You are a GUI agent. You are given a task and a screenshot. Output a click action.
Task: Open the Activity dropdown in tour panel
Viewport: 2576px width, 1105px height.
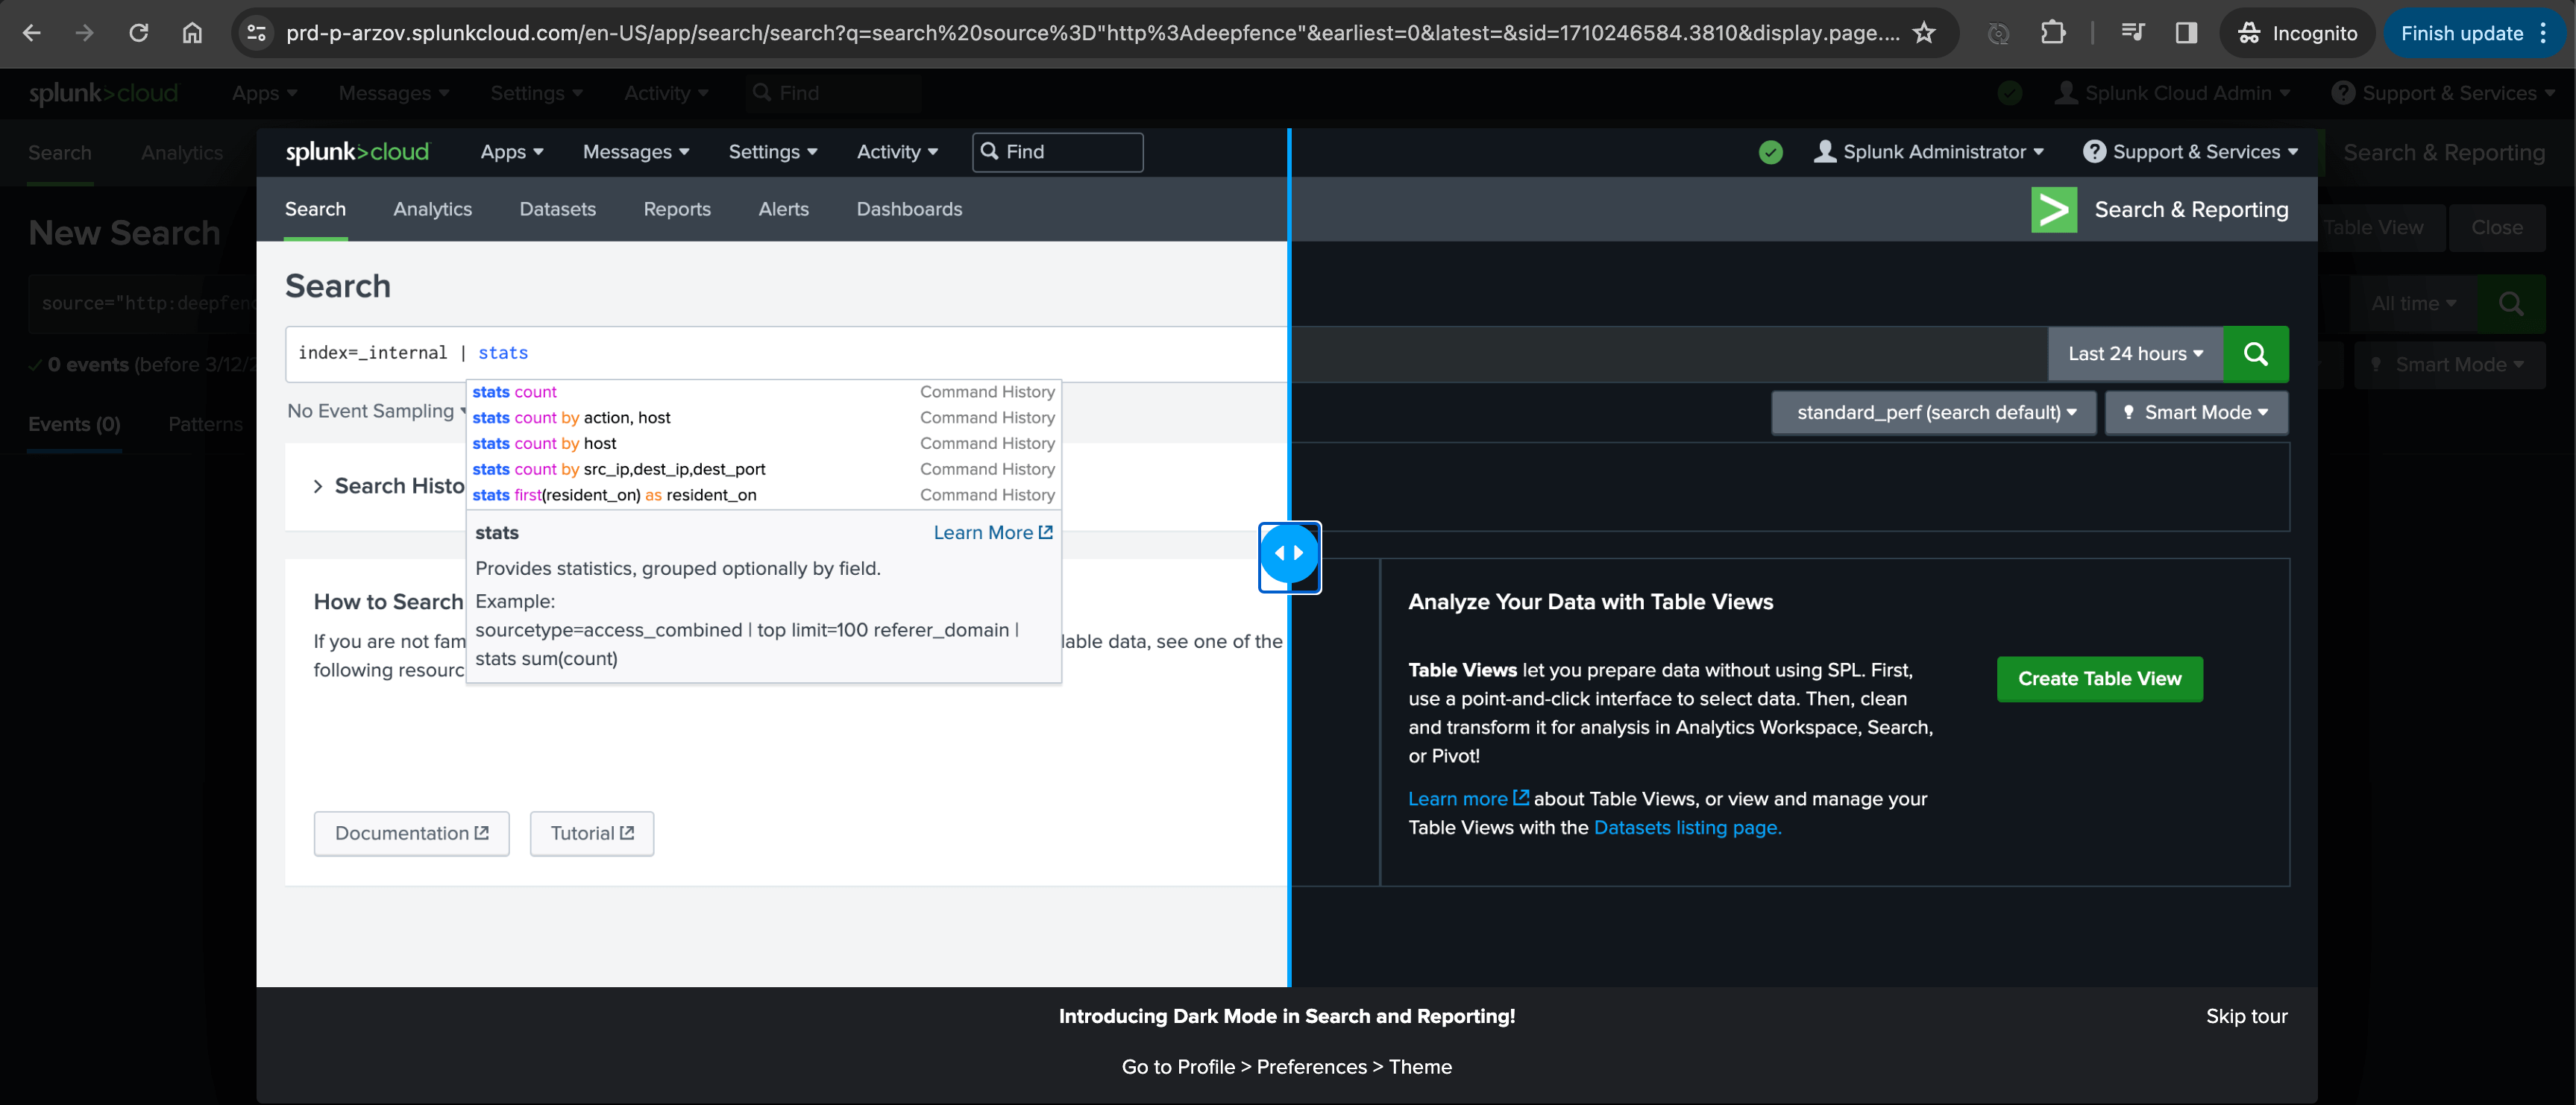[897, 152]
